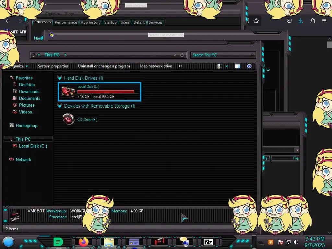Open the green notes app in taskbar
332x249 pixels.
[x=58, y=242]
